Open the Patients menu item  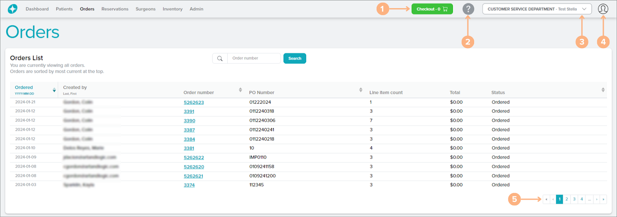click(64, 9)
